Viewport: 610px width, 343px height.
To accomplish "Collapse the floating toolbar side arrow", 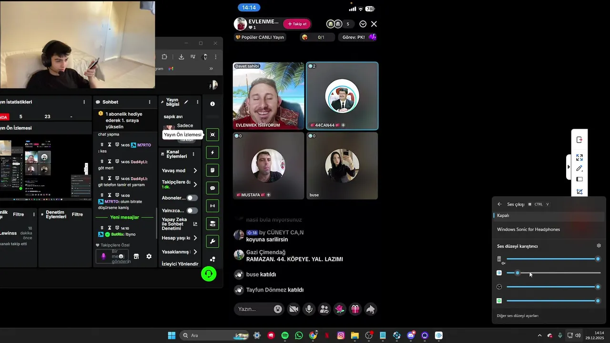I will [x=569, y=167].
